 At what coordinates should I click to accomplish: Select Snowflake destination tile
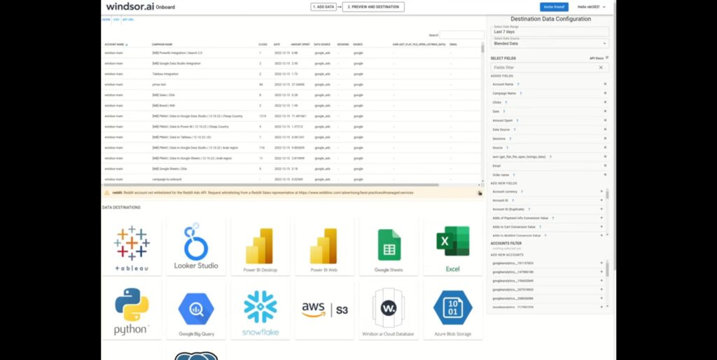click(260, 310)
